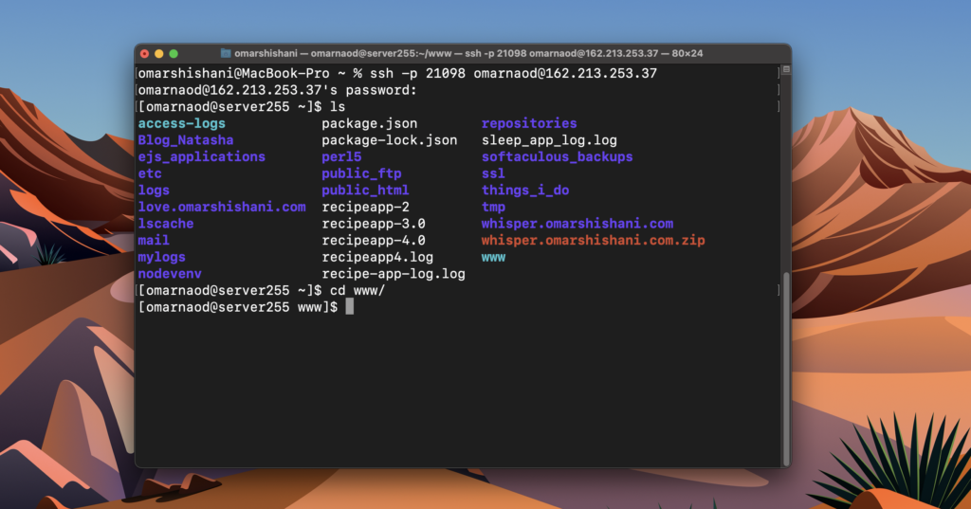This screenshot has height=509, width=971.
Task: Click the lscache directory entry
Action: click(165, 224)
